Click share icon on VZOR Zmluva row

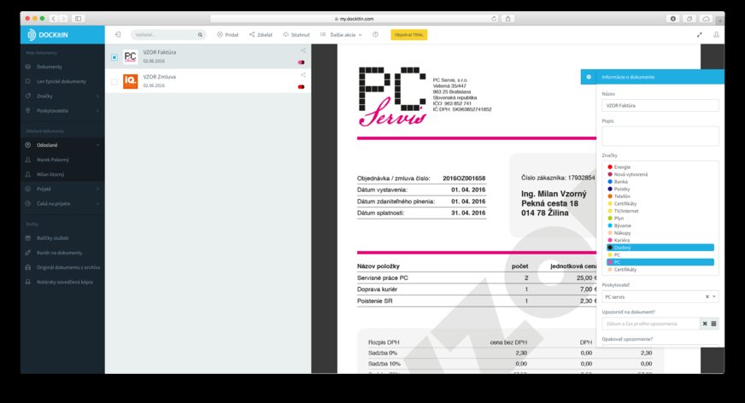(x=302, y=75)
